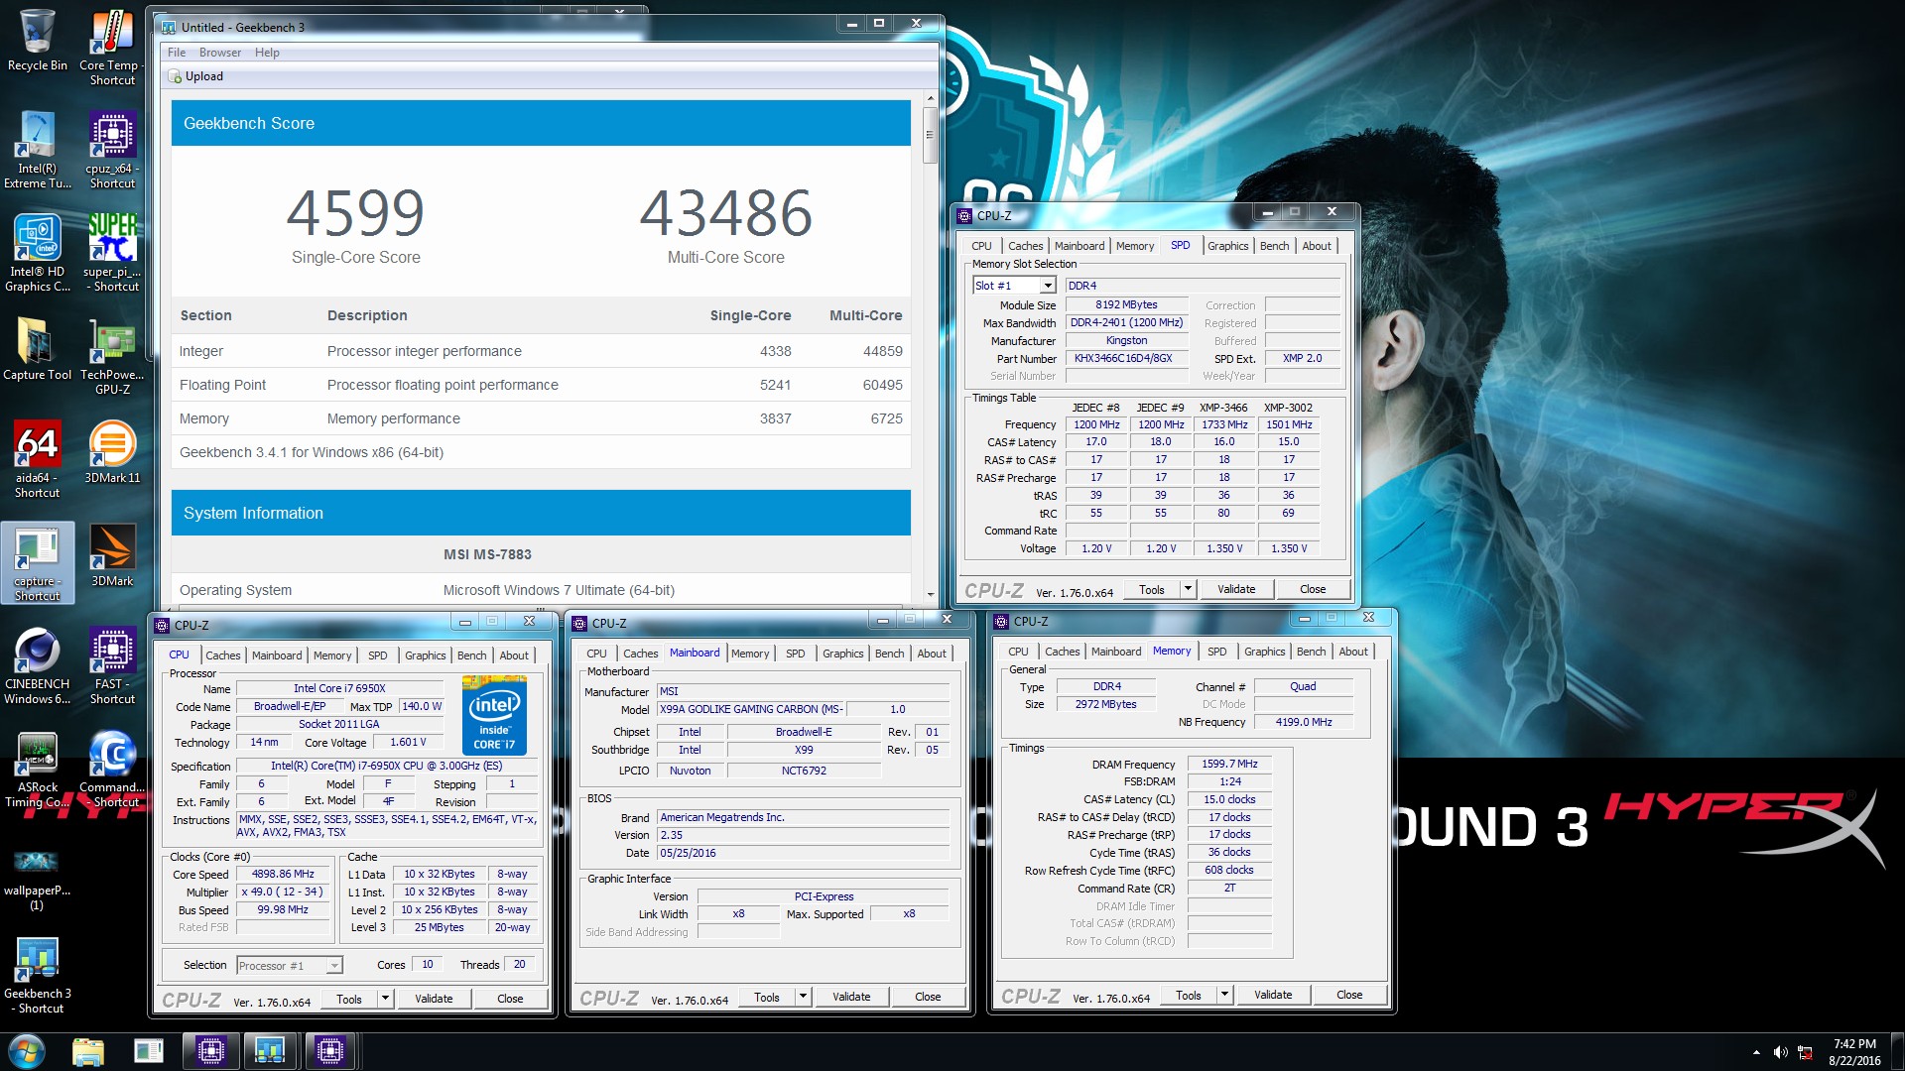This screenshot has width=1905, height=1071.
Task: Launch the FAST shortcut icon
Action: 112,665
